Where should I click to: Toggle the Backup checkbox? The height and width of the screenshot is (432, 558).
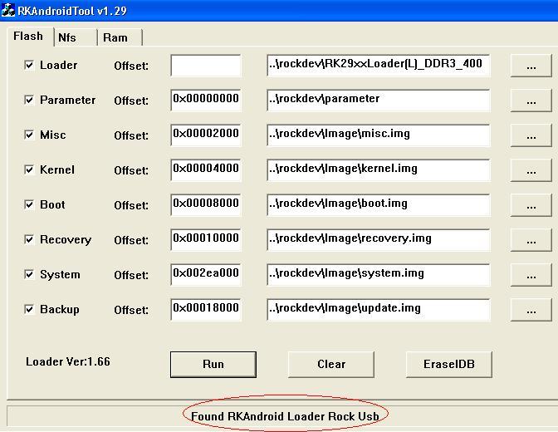29,309
